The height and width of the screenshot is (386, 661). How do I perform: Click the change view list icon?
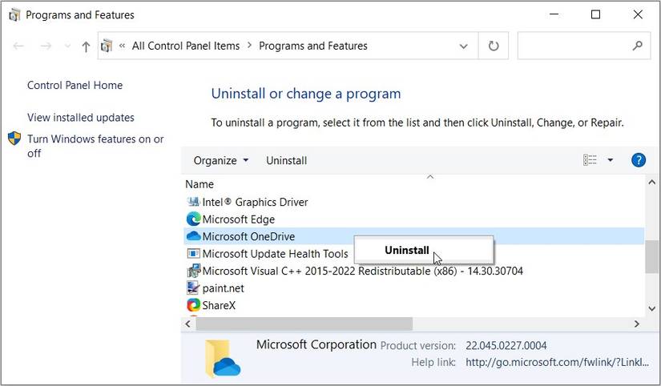point(590,160)
